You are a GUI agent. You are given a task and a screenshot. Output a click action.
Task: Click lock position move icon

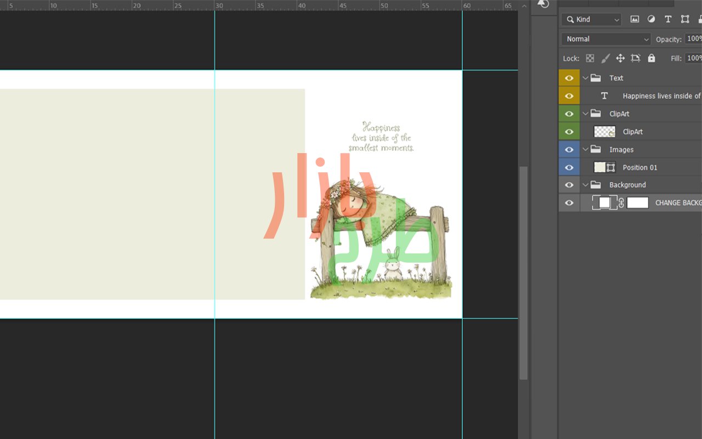(x=620, y=58)
